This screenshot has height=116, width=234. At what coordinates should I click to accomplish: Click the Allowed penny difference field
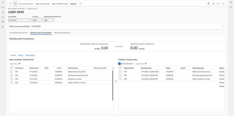tap(49, 20)
